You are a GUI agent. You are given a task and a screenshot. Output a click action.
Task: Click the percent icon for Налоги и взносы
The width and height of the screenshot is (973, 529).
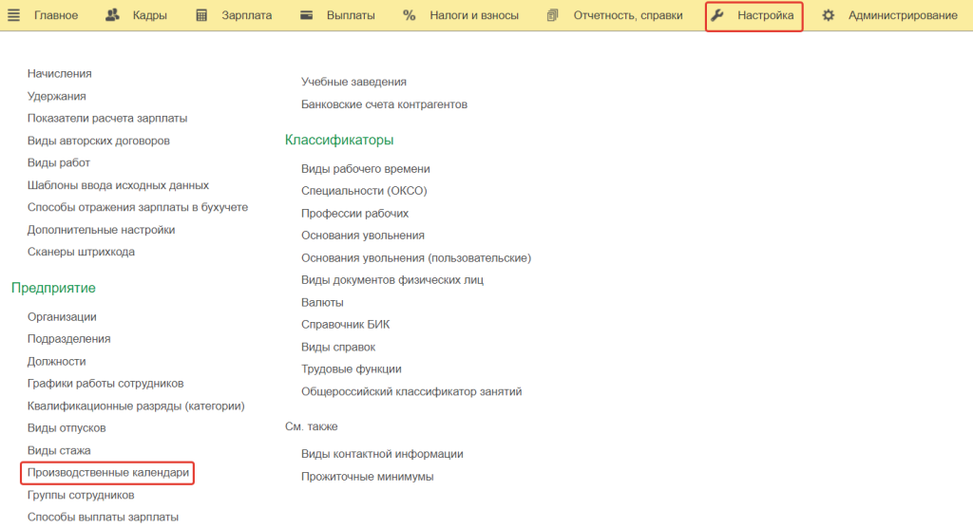pos(409,15)
